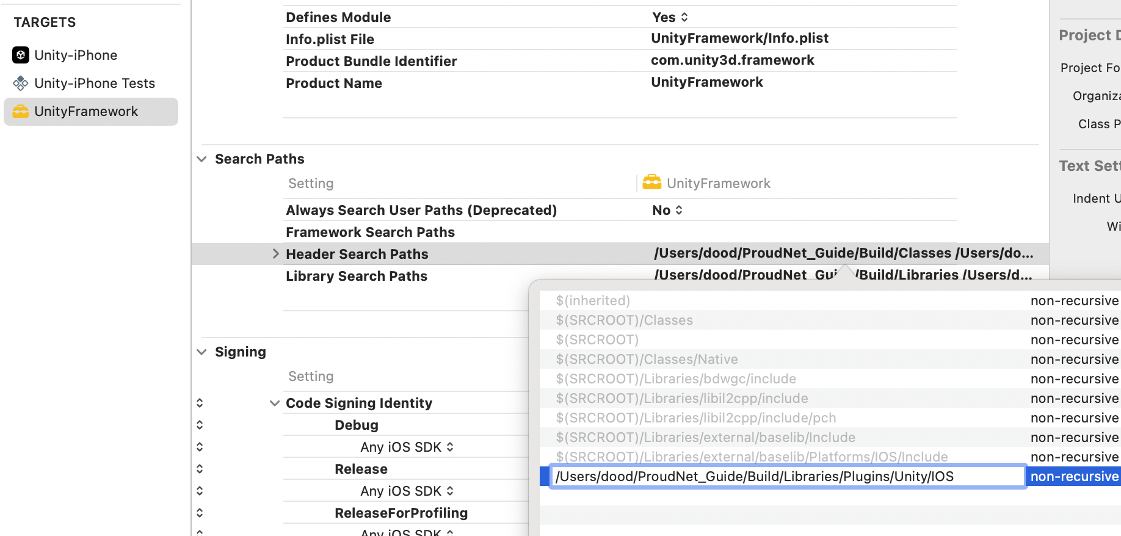Expand the Header Search Paths row
This screenshot has height=536, width=1121.
click(x=275, y=254)
